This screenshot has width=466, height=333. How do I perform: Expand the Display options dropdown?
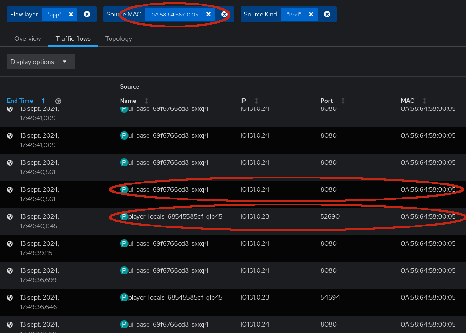point(41,62)
